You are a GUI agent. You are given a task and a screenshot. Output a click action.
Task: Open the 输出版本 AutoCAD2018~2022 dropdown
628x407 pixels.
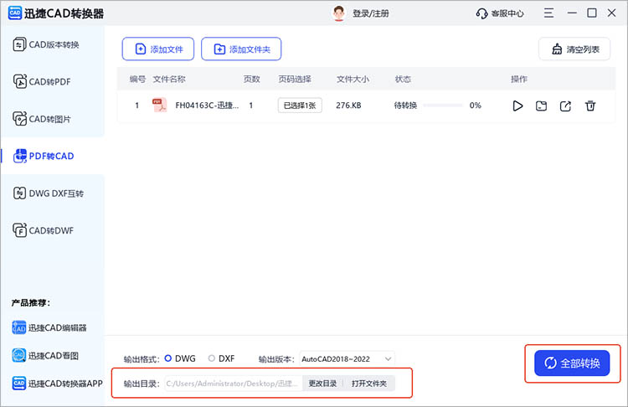pos(347,359)
